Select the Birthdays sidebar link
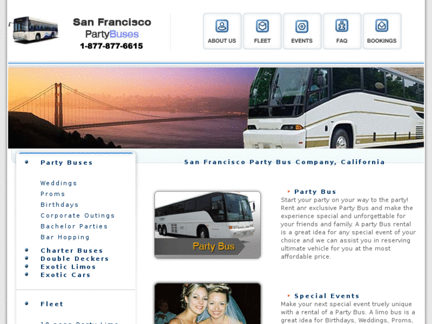 pyautogui.click(x=59, y=205)
